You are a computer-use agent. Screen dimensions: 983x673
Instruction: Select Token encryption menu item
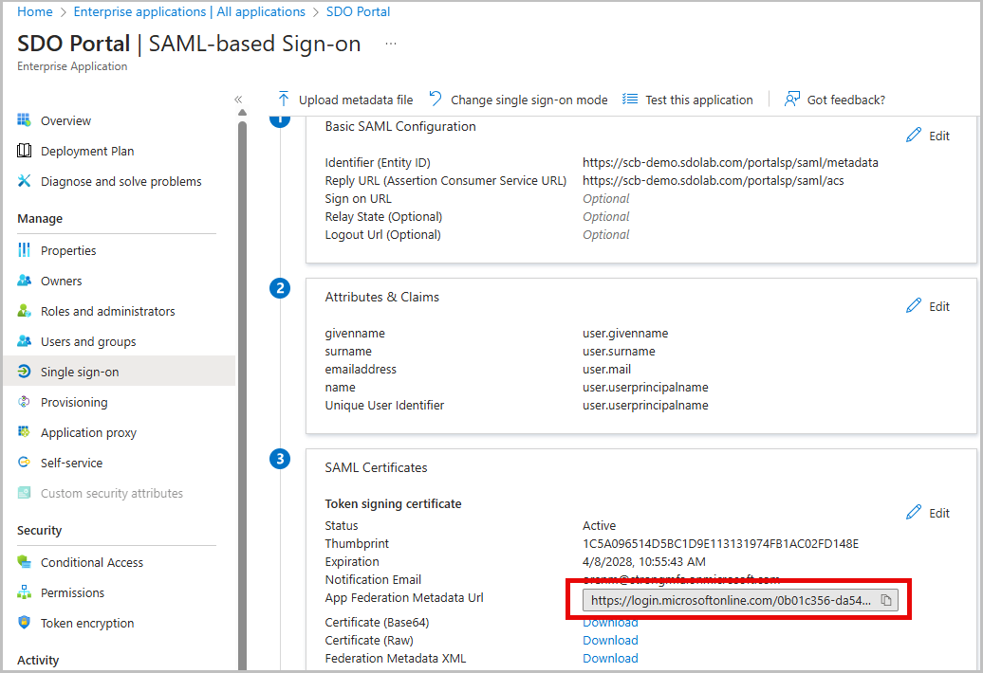[87, 623]
